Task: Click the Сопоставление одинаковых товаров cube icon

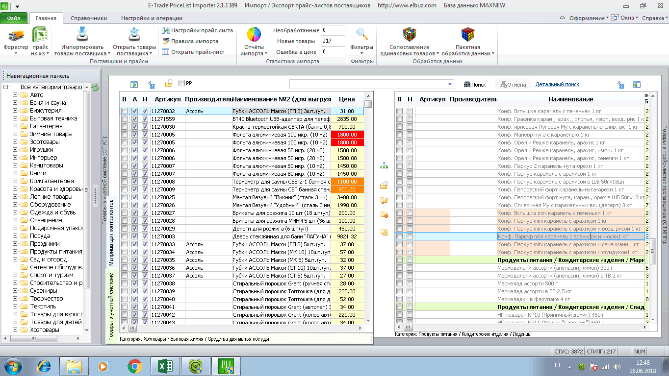Action: coord(410,34)
